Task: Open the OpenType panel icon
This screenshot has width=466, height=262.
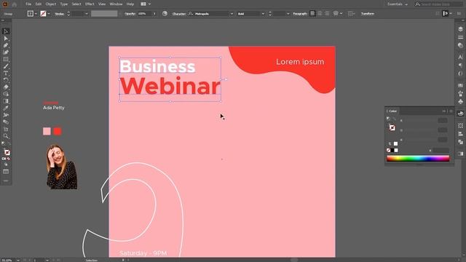Action: coord(460,74)
